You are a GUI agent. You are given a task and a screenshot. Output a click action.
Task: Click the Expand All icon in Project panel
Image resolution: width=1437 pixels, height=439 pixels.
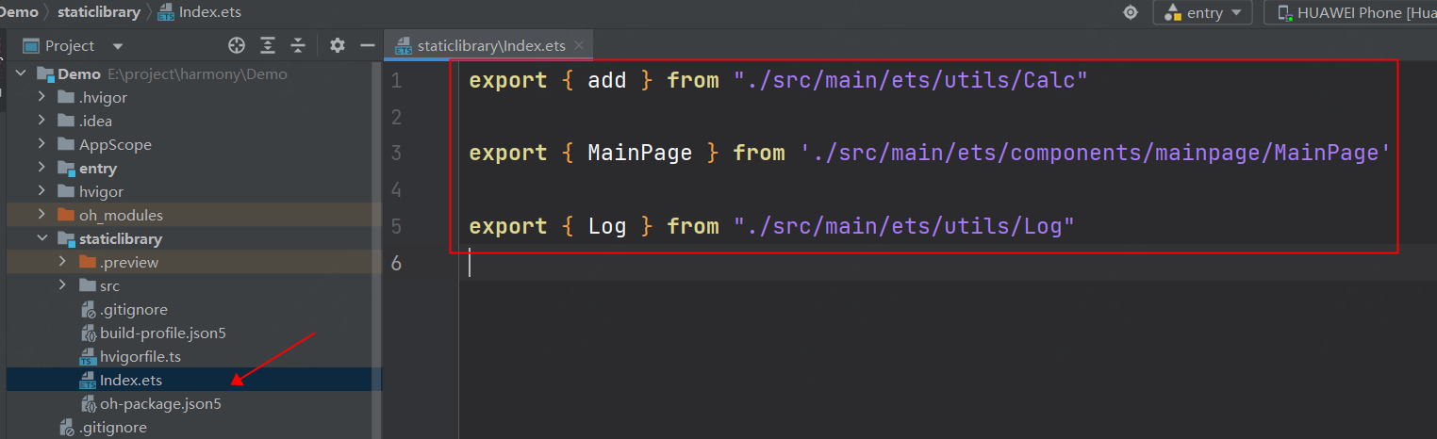click(x=268, y=45)
